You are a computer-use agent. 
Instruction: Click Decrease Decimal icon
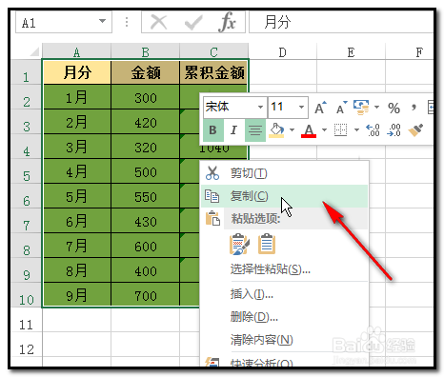pos(394,130)
